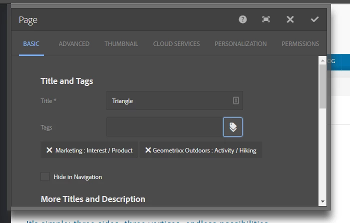Click the icon inside the Title field
Image resolution: width=350 pixels, height=223 pixels.
236,100
